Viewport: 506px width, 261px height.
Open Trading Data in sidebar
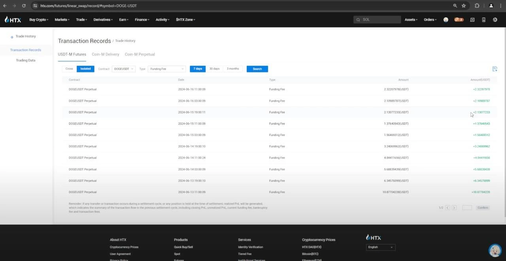click(26, 61)
